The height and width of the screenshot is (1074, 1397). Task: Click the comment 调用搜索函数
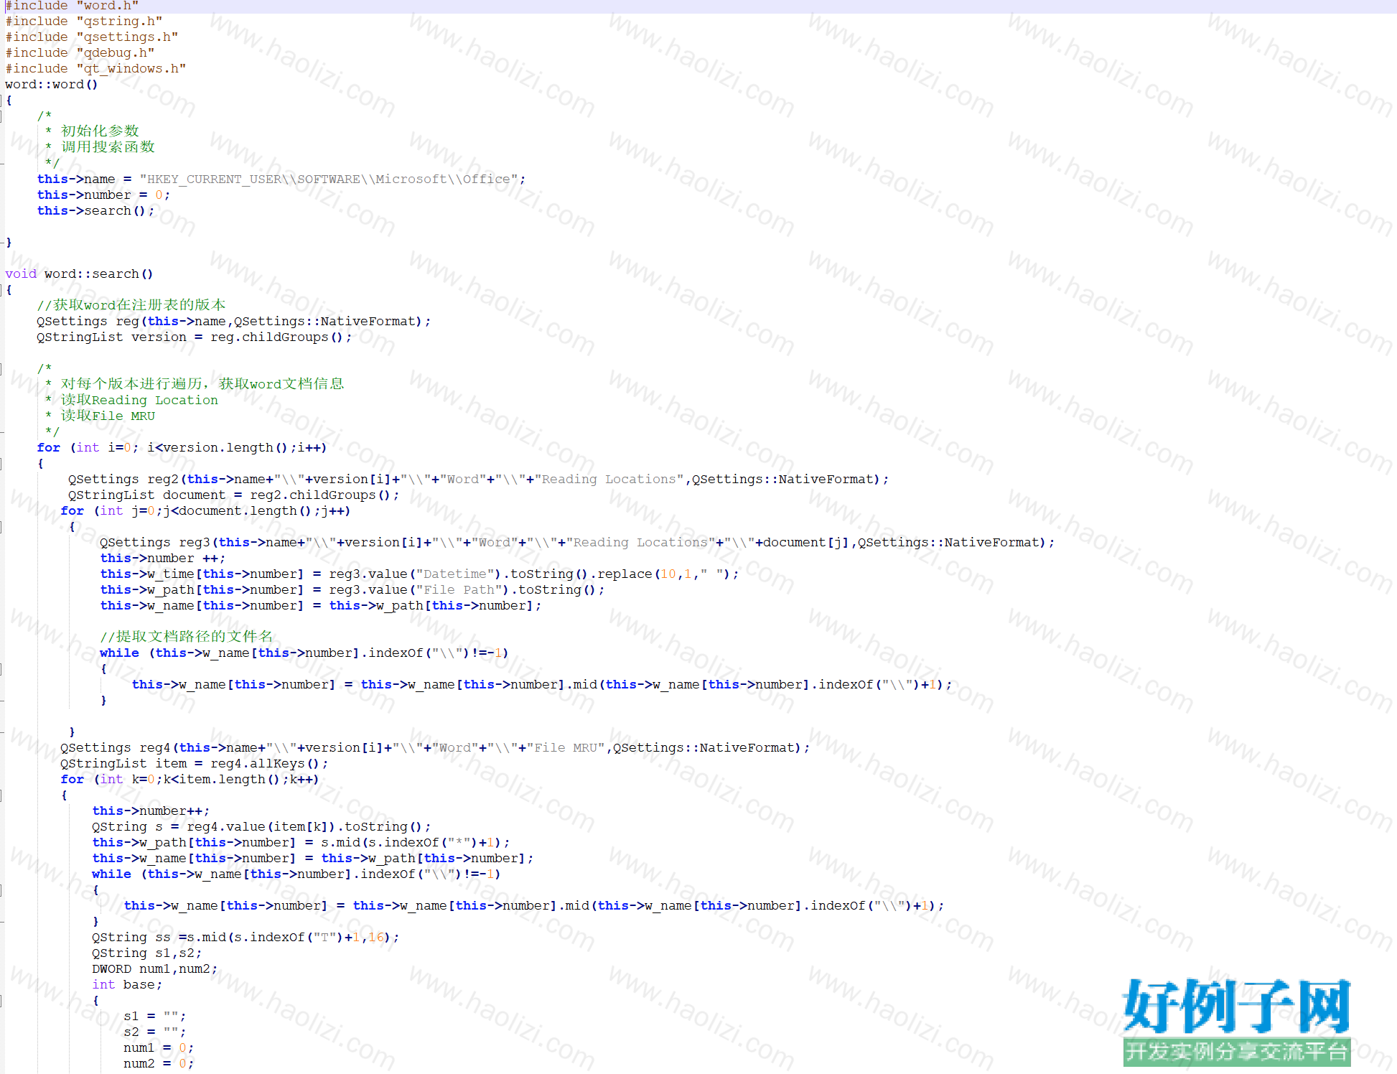(x=108, y=146)
